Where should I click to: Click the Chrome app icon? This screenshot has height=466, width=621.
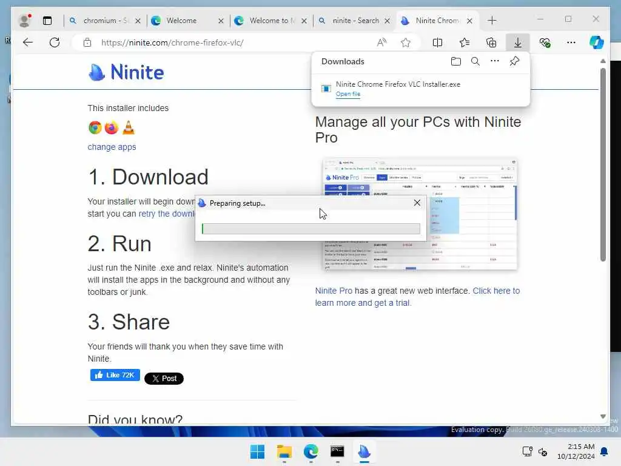[x=95, y=127]
